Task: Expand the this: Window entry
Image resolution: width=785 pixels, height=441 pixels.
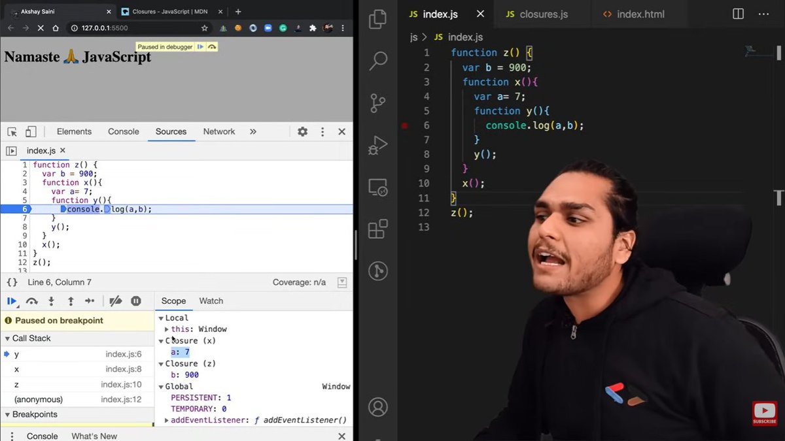Action: click(167, 329)
